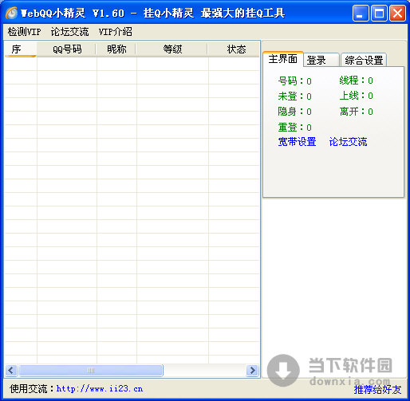Click the 线程：0 counter text

(356, 81)
